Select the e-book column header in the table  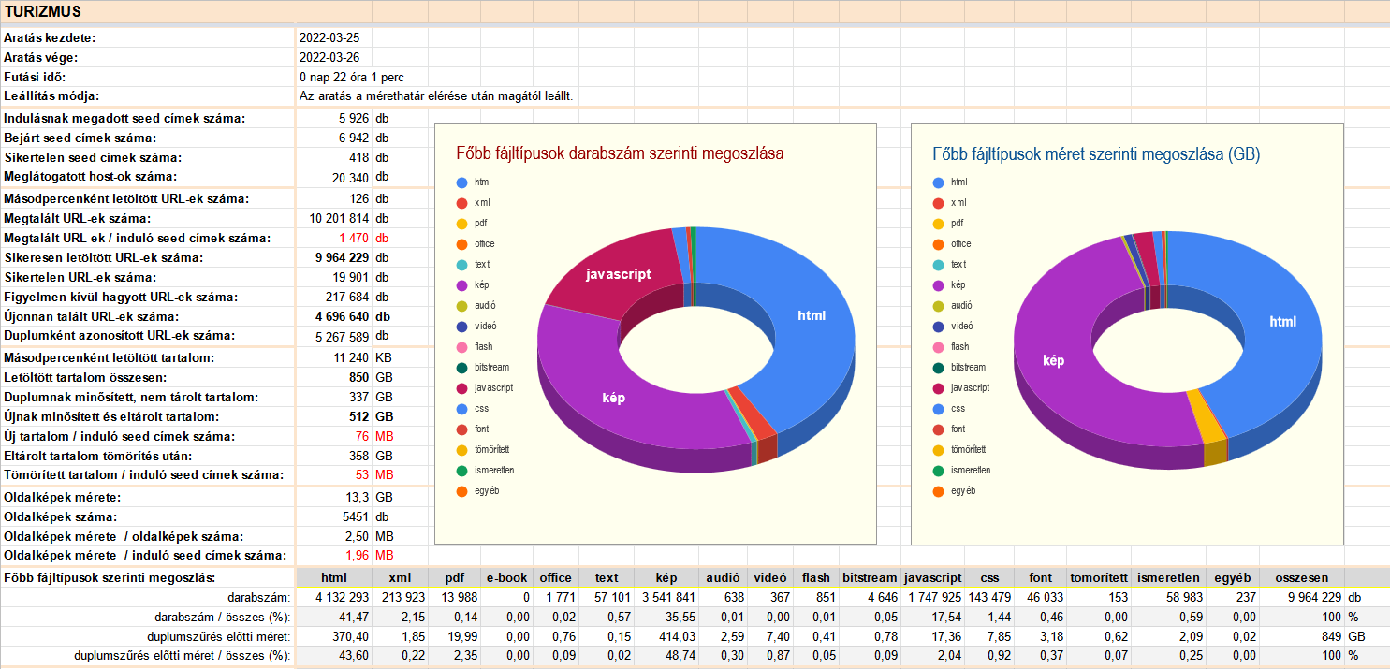pos(507,577)
